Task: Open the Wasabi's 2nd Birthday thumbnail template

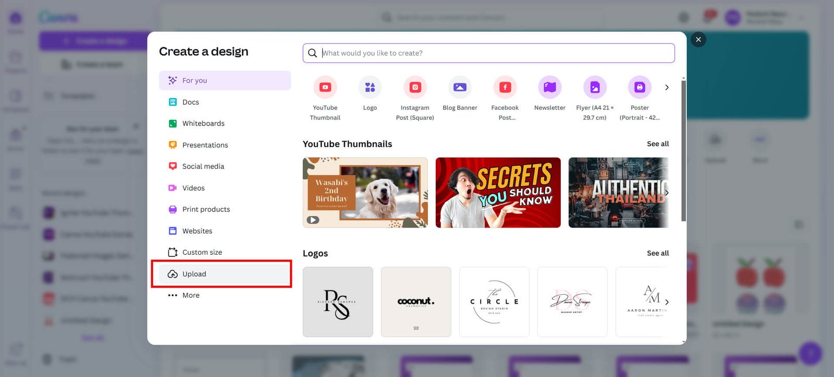Action: tap(365, 193)
